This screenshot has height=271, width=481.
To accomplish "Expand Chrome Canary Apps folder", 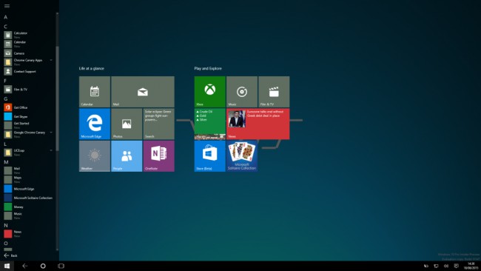I will coord(51,60).
